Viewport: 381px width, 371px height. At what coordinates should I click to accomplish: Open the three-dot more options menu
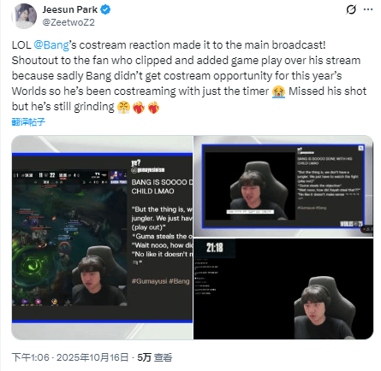368,9
